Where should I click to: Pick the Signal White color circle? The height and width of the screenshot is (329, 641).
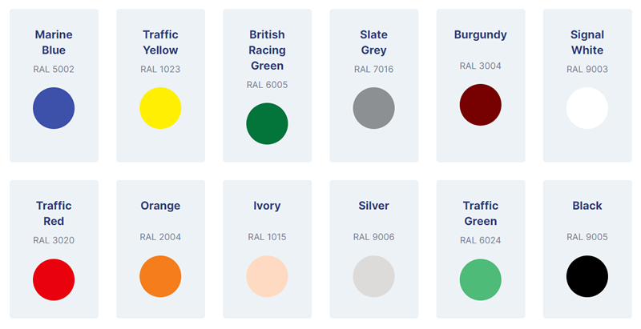(587, 108)
